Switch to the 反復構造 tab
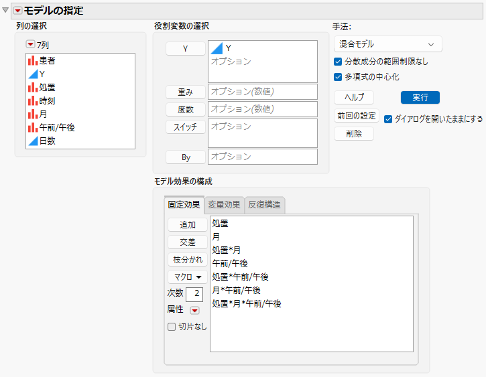 (x=264, y=205)
